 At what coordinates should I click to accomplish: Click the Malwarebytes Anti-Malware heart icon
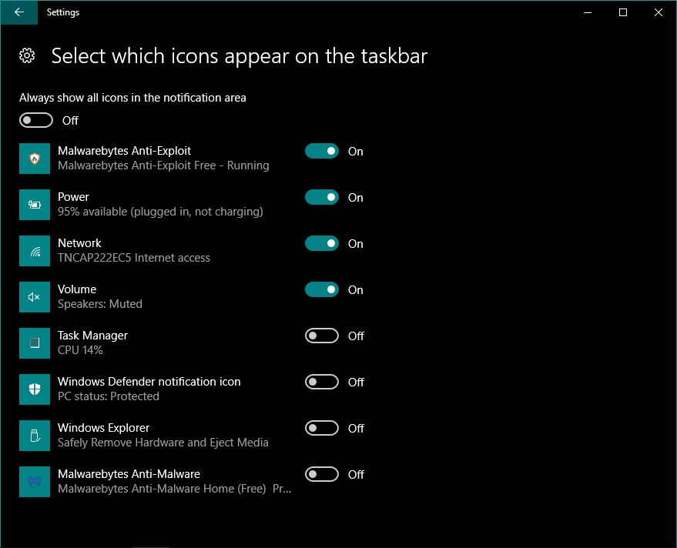point(34,481)
